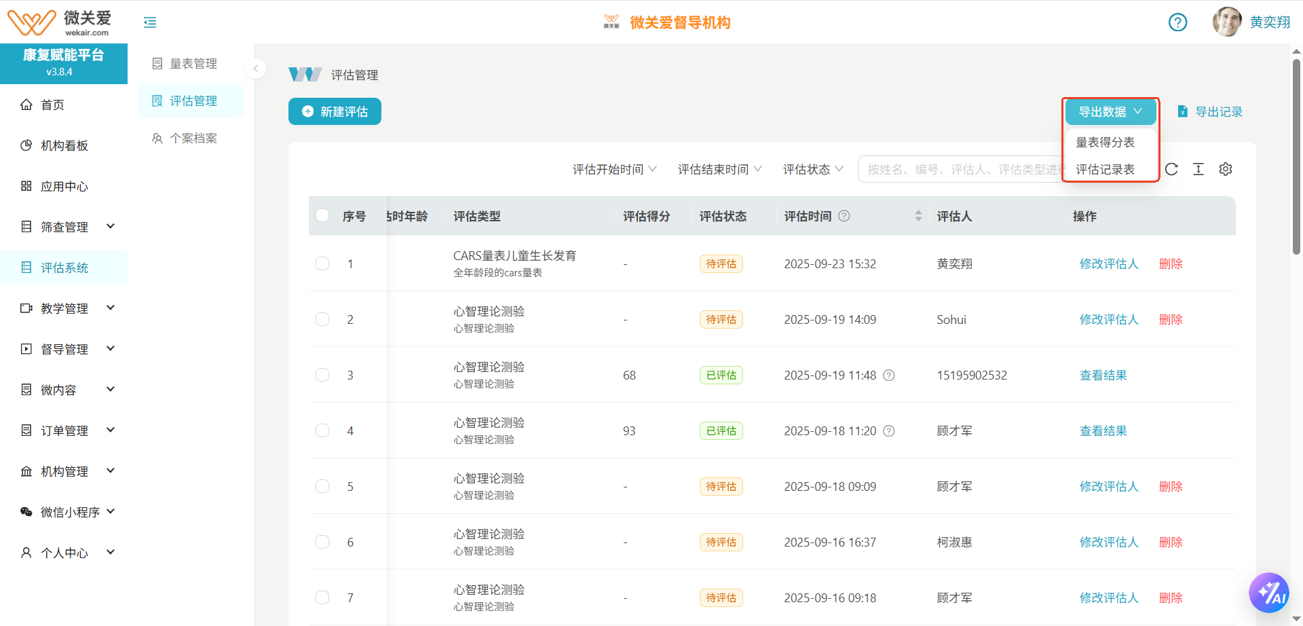Click the row height density icon
Image resolution: width=1303 pixels, height=626 pixels.
click(1198, 169)
